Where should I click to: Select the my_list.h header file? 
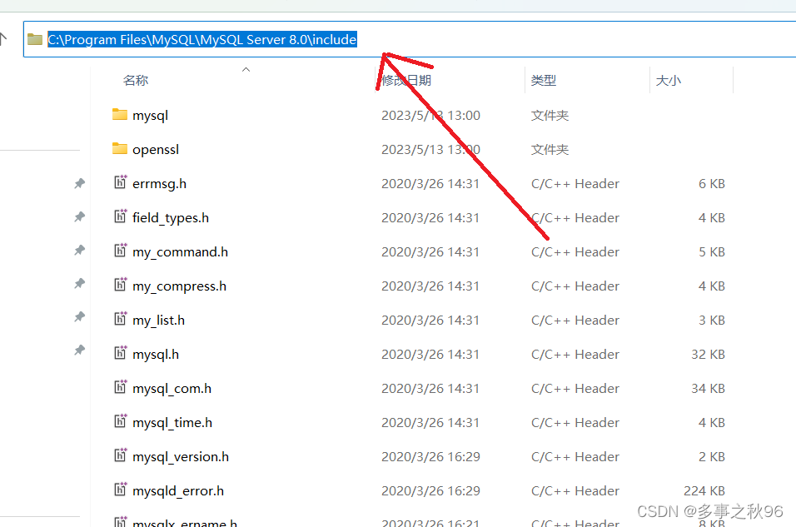158,320
